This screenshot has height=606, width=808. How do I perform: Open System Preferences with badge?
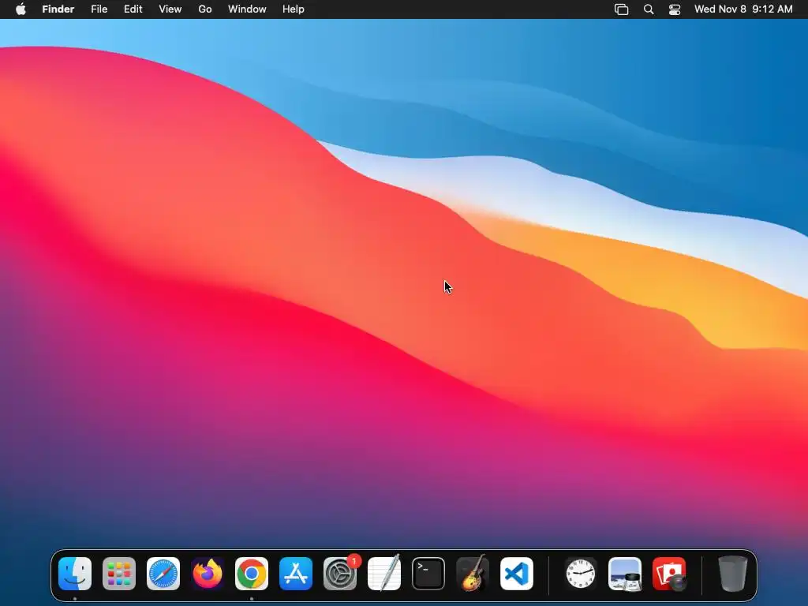point(340,574)
